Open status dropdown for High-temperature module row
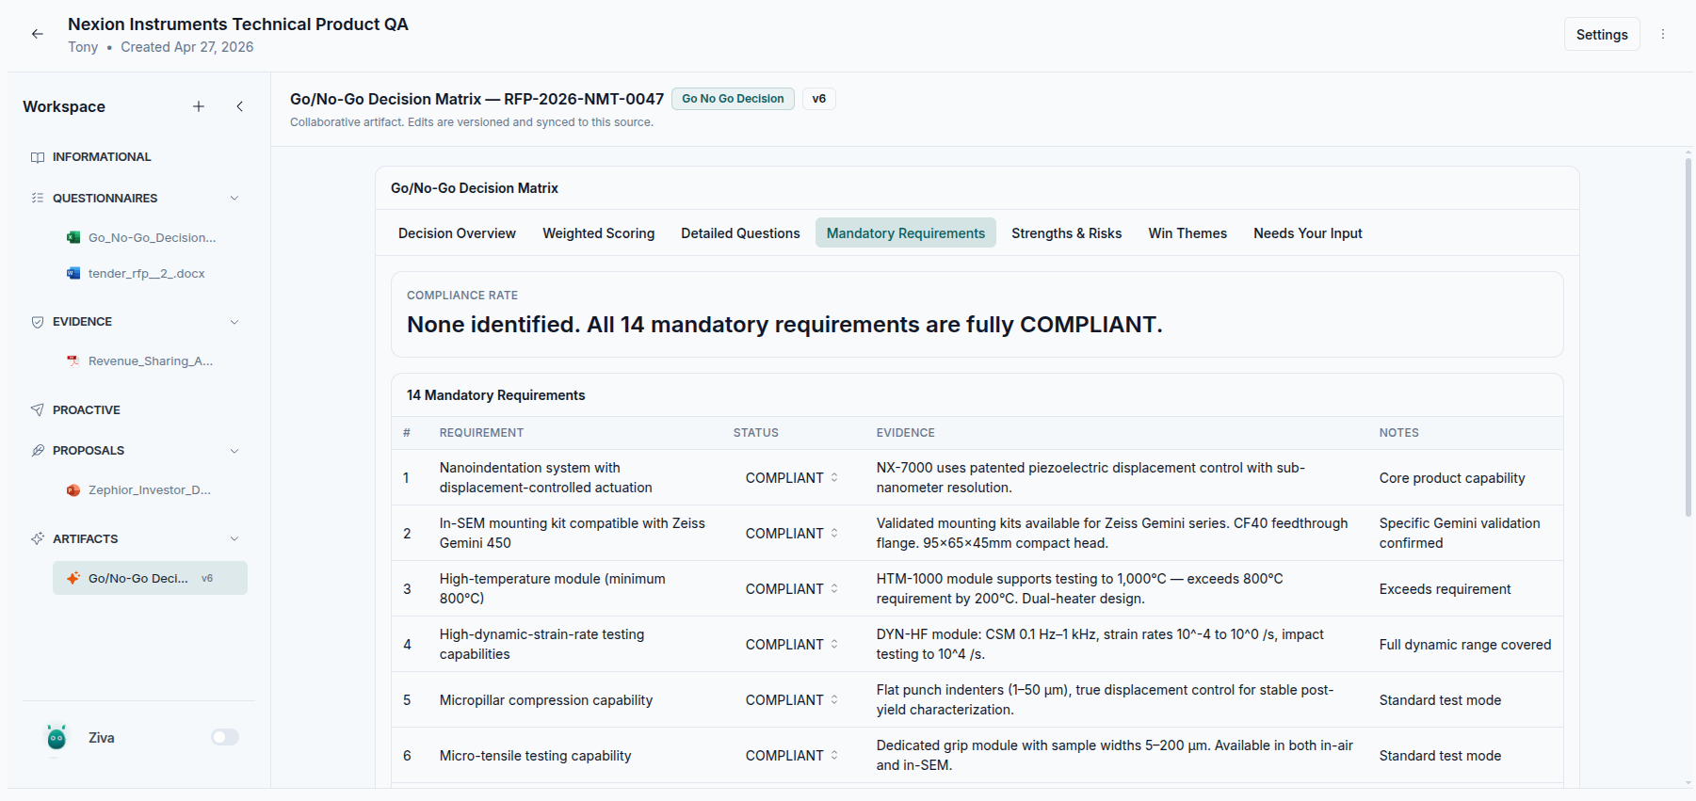Viewport: 1696px width, 801px height. [x=791, y=589]
